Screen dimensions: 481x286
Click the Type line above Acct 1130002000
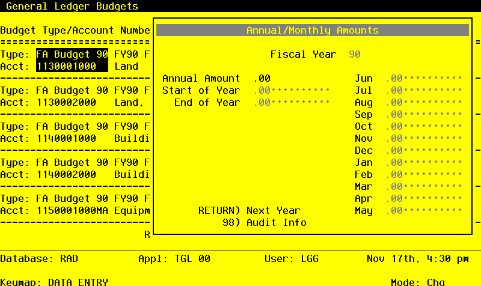coord(75,90)
